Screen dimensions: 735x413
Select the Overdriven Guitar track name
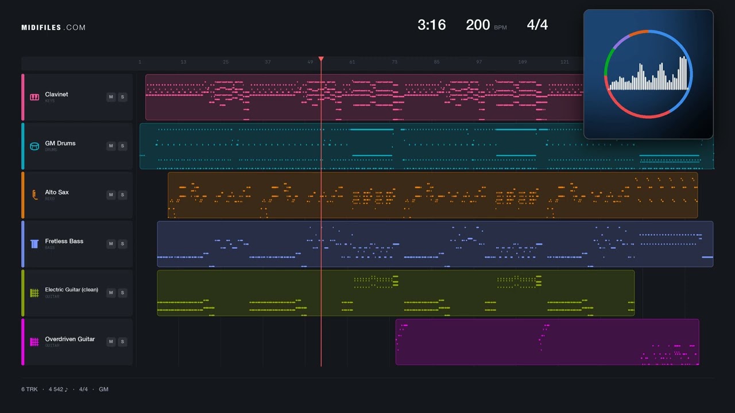70,339
